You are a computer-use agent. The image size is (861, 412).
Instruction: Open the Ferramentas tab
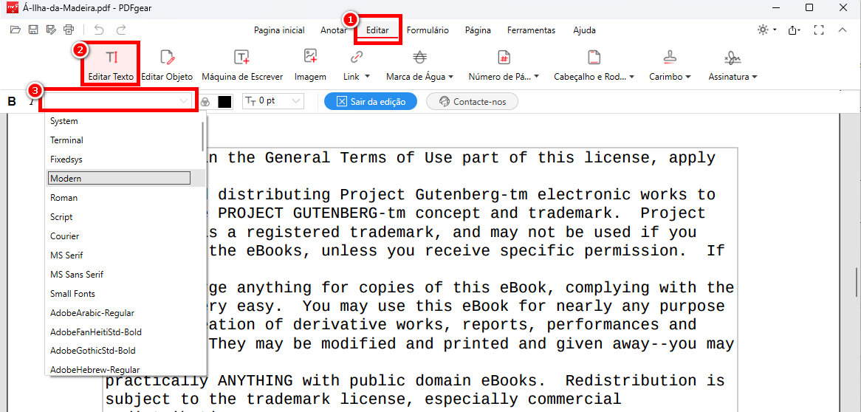(531, 30)
